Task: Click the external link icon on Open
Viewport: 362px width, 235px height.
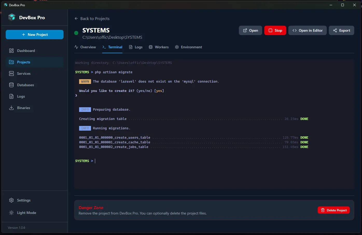Action: 245,30
